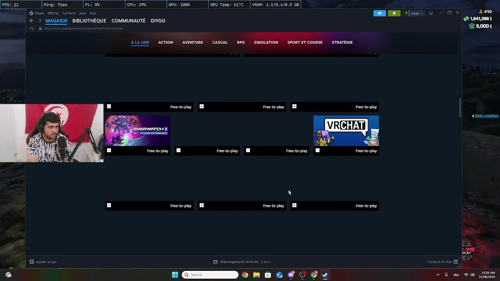This screenshot has width=500, height=281.
Task: Click the microphone icon in the system tray
Action: tap(446, 275)
